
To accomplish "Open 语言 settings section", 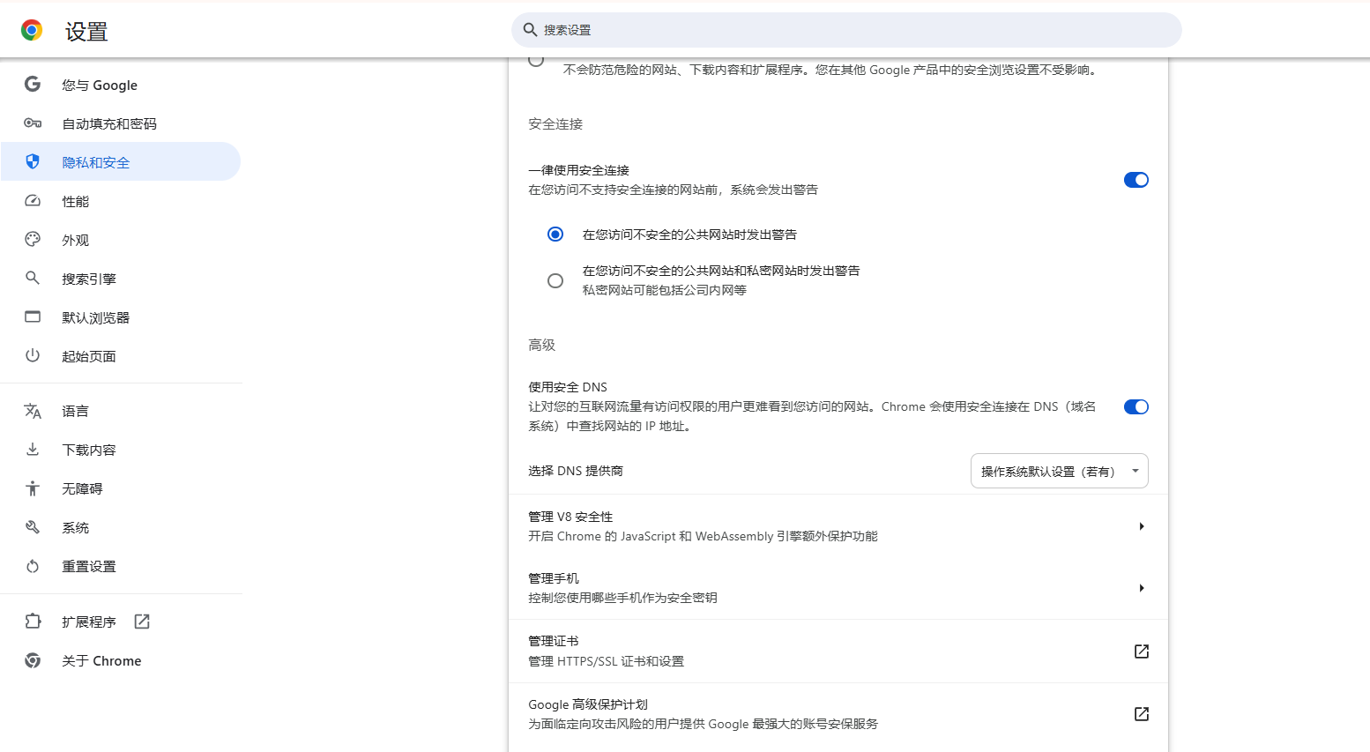I will point(121,411).
